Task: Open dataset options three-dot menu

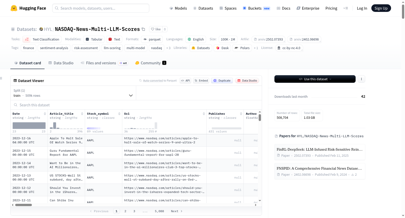Action: (x=361, y=79)
